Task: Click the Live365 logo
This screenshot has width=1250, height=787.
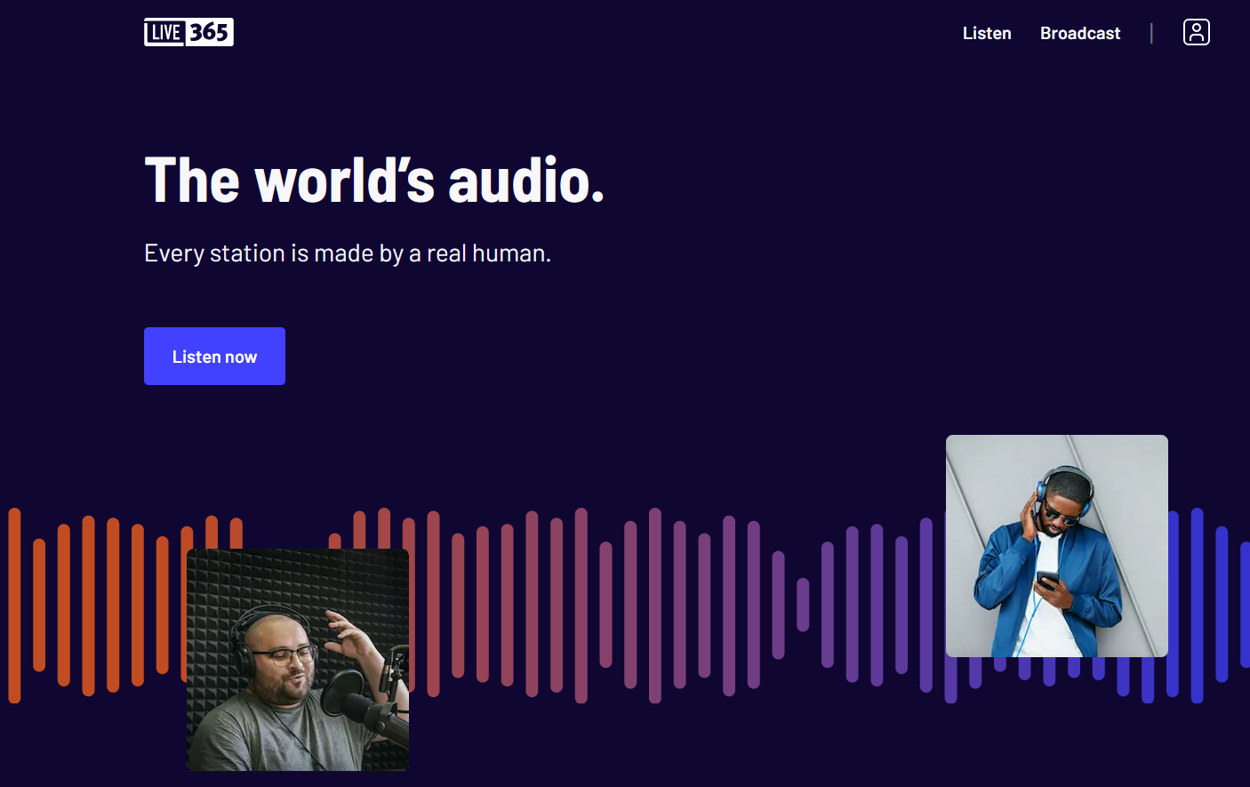Action: point(188,32)
